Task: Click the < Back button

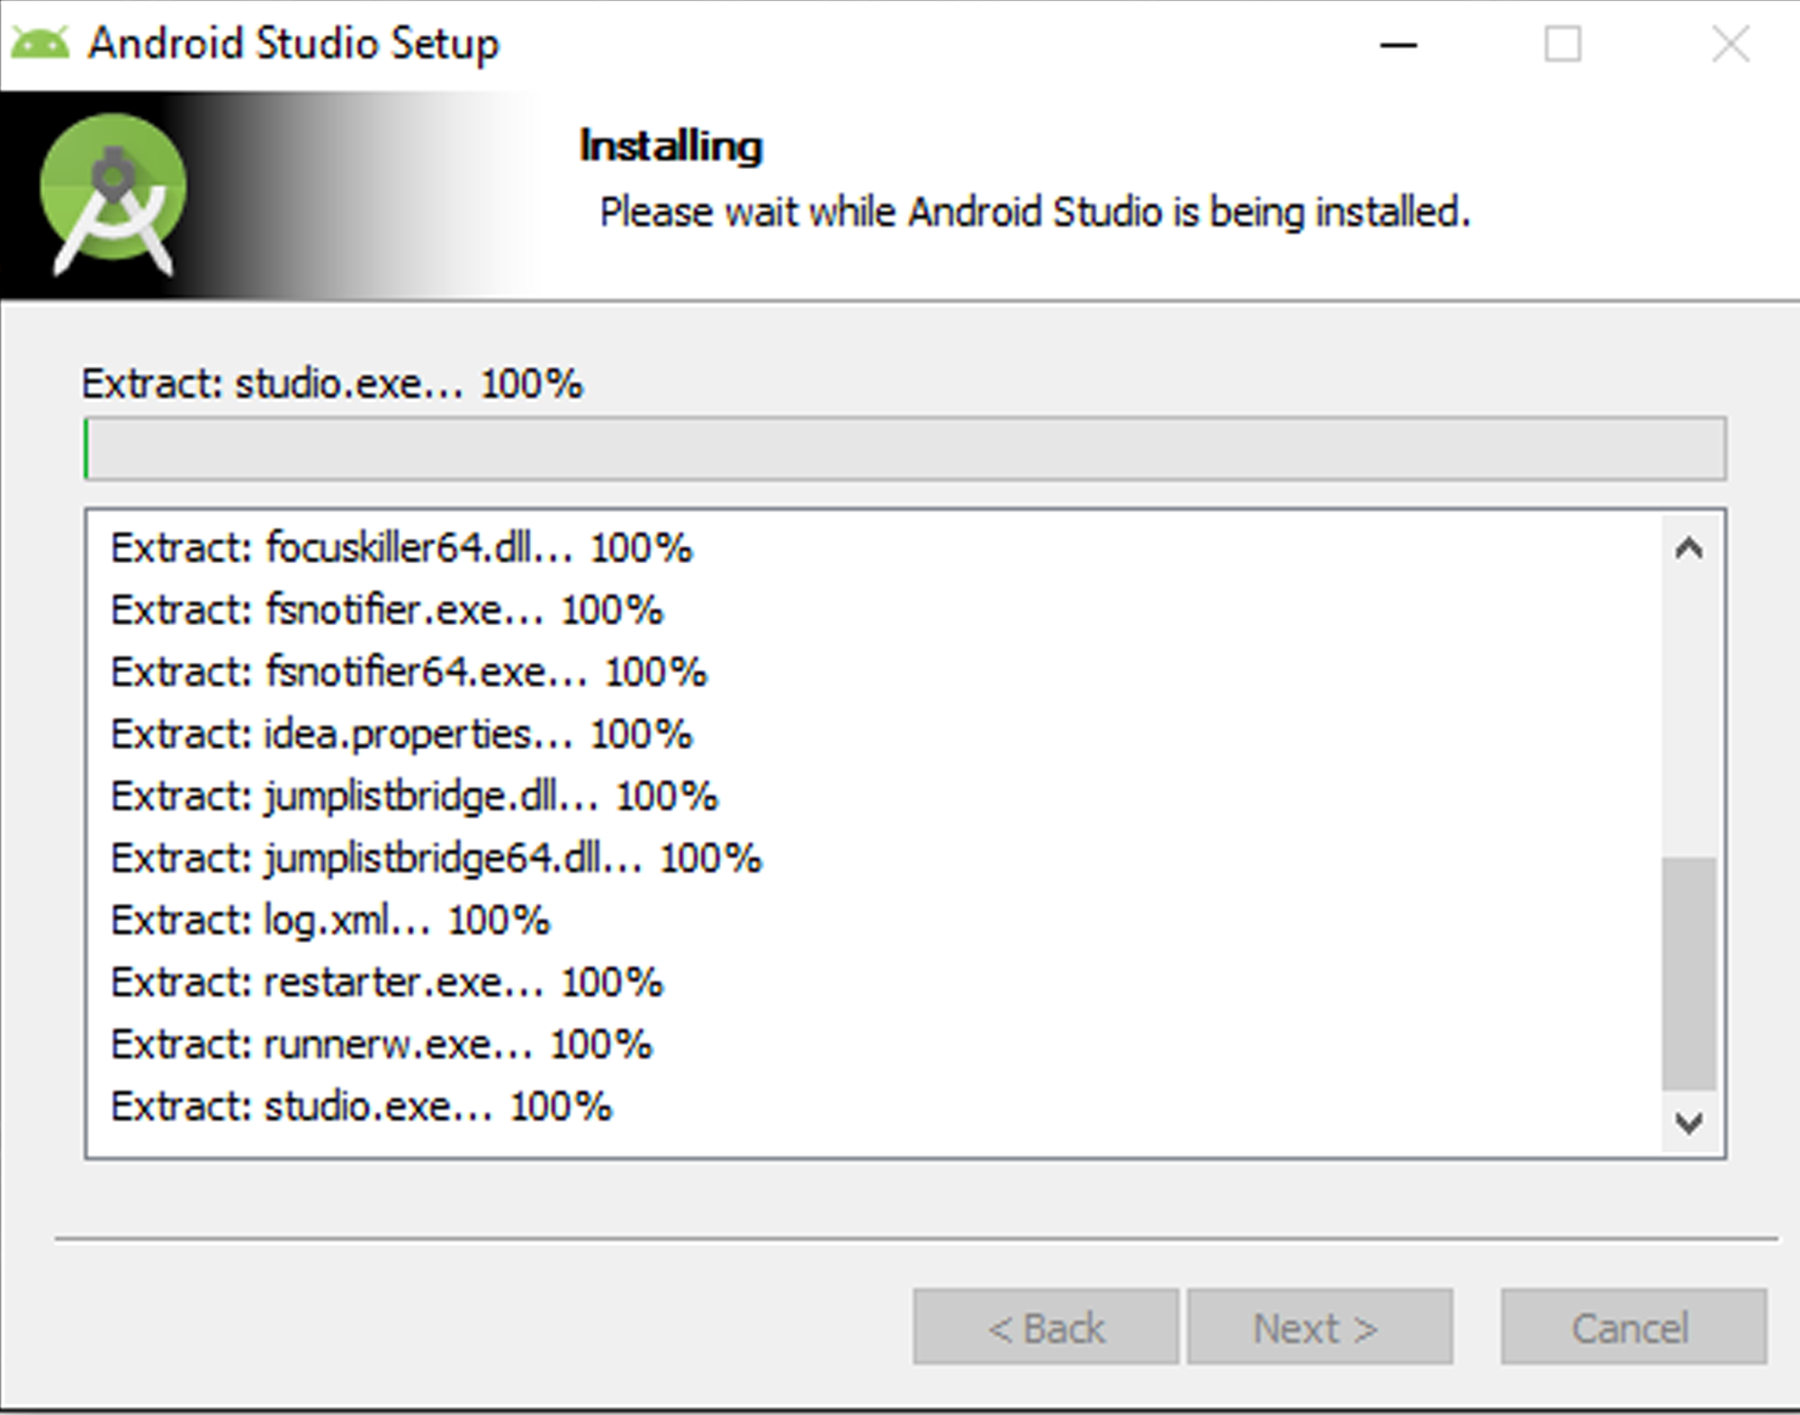Action: tap(1046, 1327)
